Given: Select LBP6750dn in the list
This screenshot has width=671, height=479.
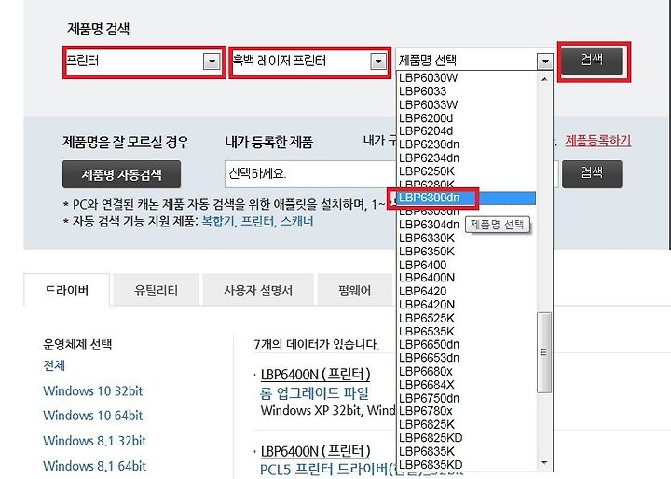Looking at the screenshot, I should [467, 398].
